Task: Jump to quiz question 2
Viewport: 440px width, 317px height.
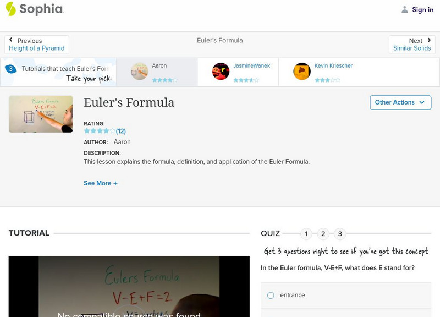Action: (323, 233)
